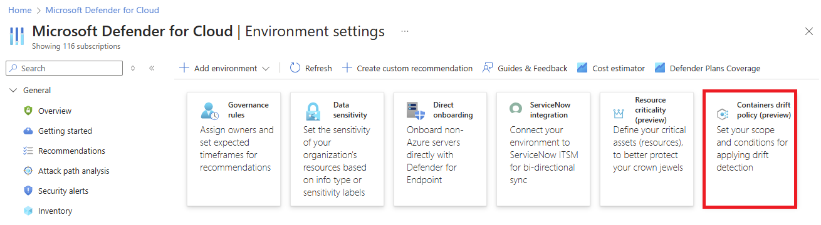Click the Refresh icon in toolbar
821x225 pixels.
295,68
